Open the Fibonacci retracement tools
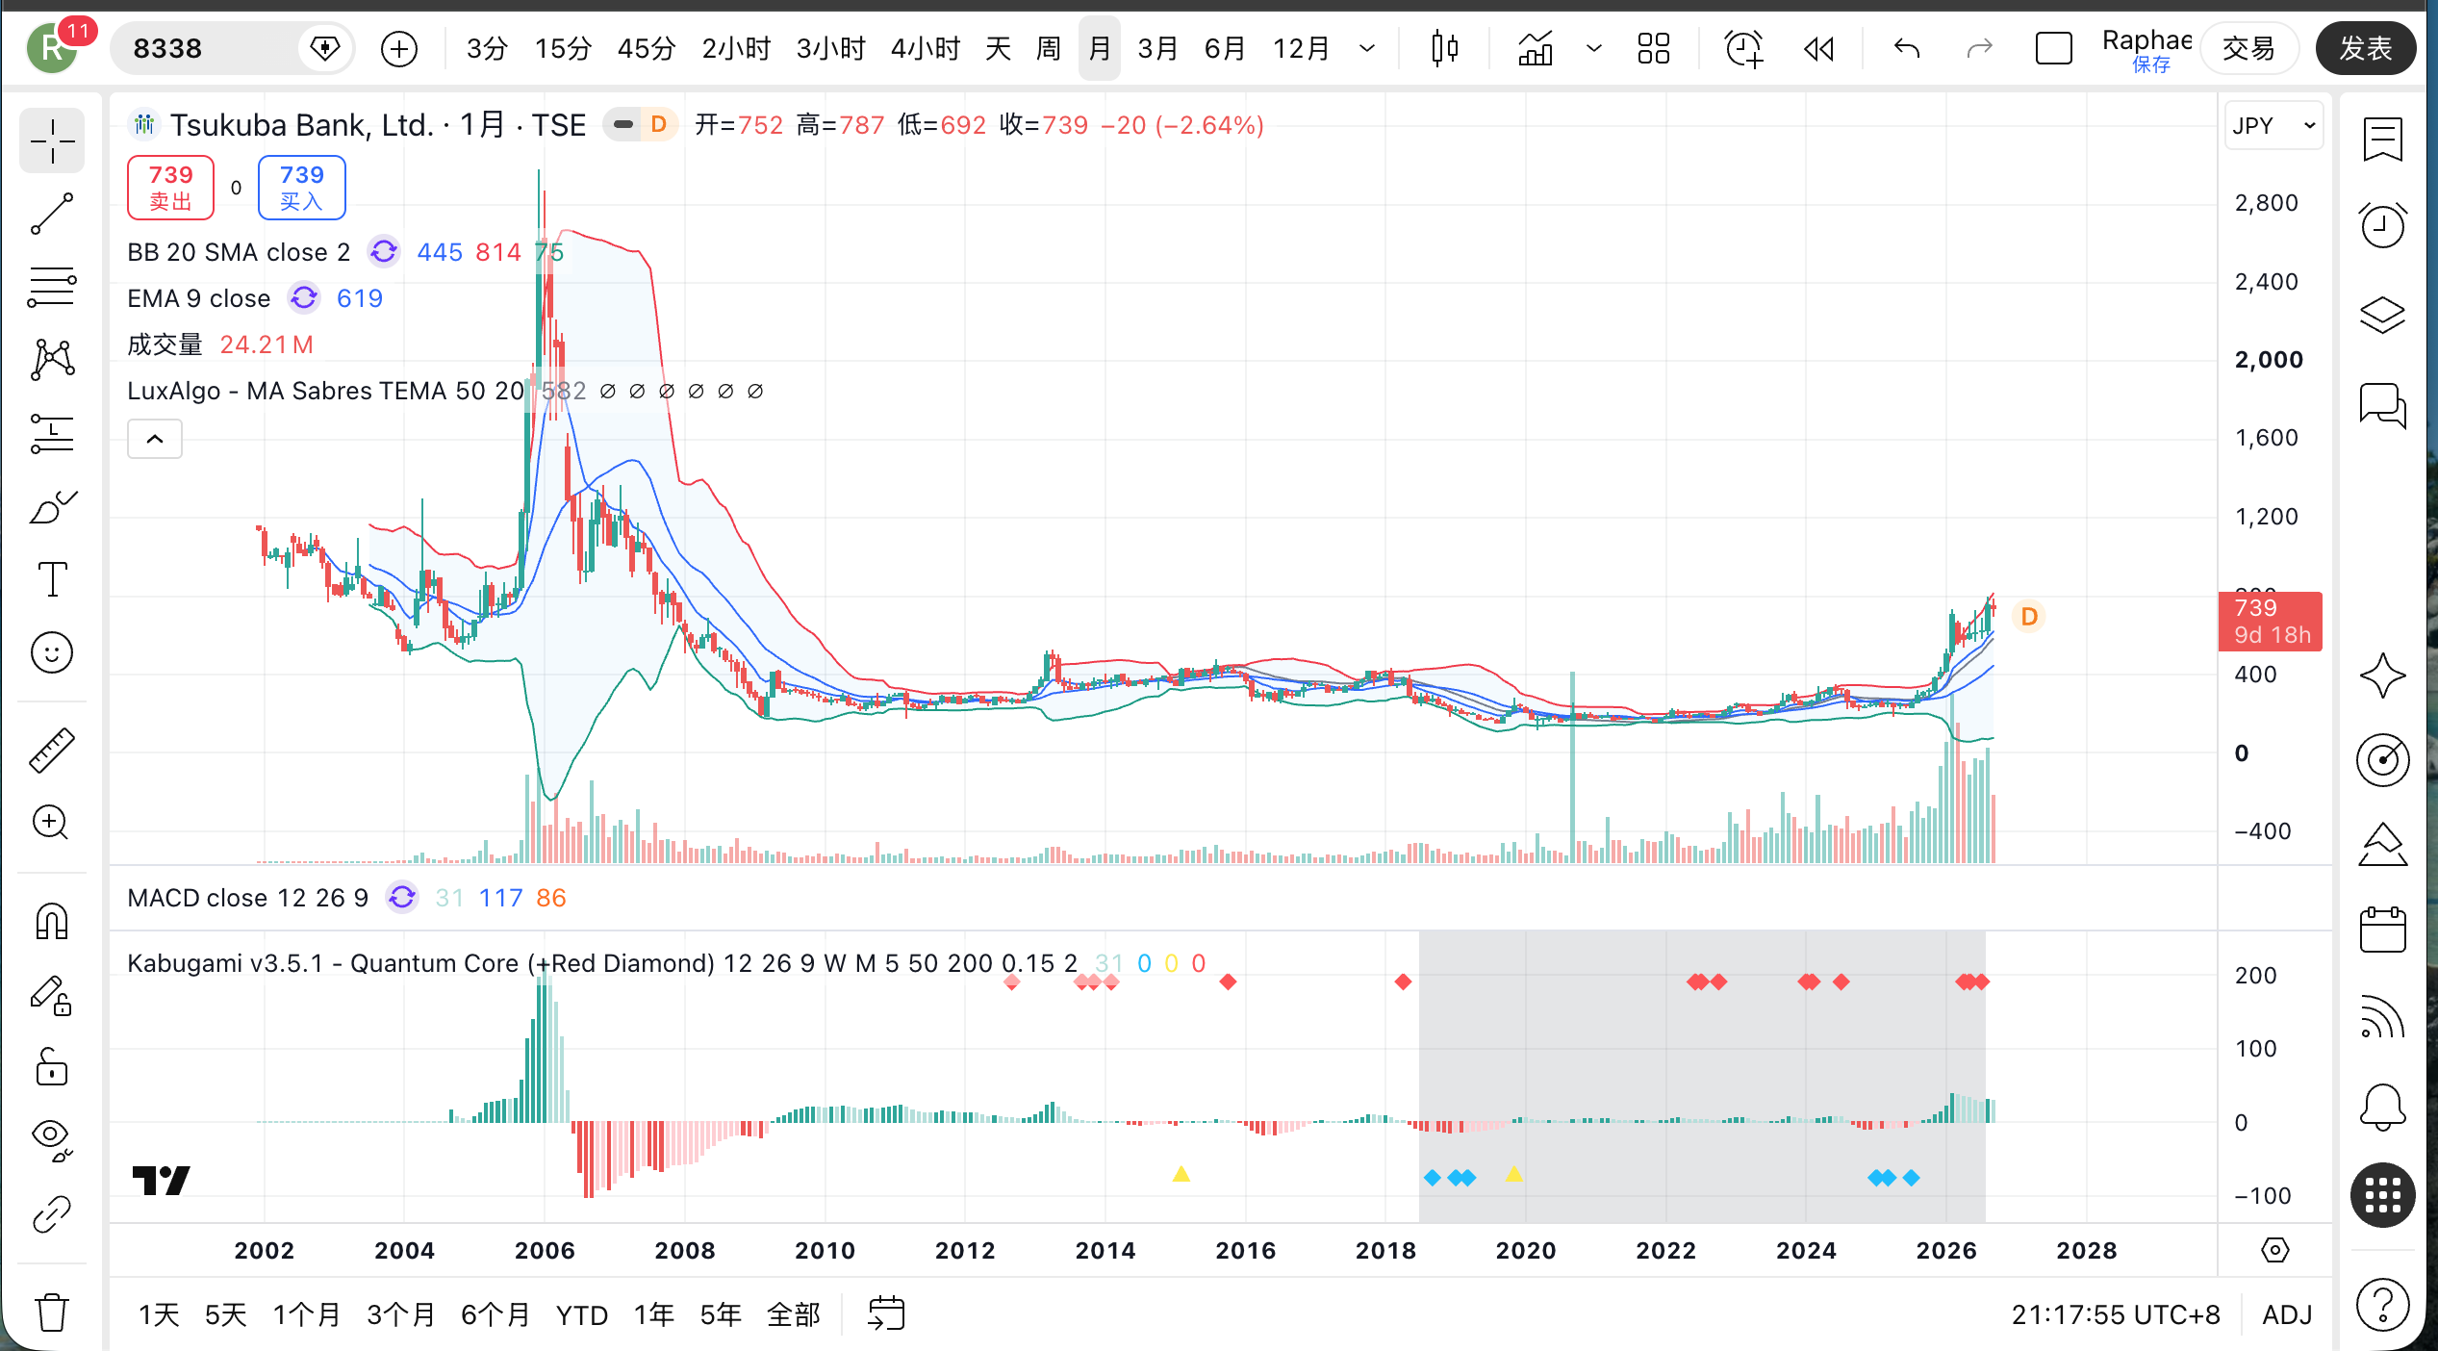The width and height of the screenshot is (2438, 1351). click(52, 287)
